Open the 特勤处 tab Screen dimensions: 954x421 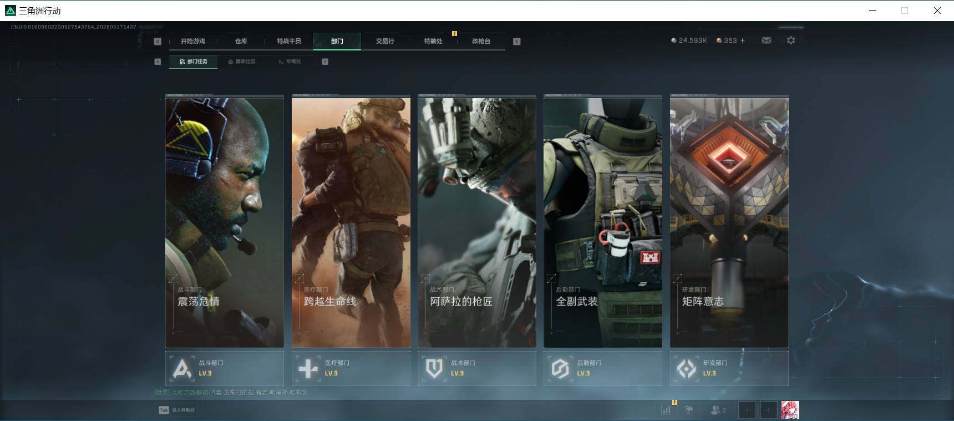(x=433, y=41)
